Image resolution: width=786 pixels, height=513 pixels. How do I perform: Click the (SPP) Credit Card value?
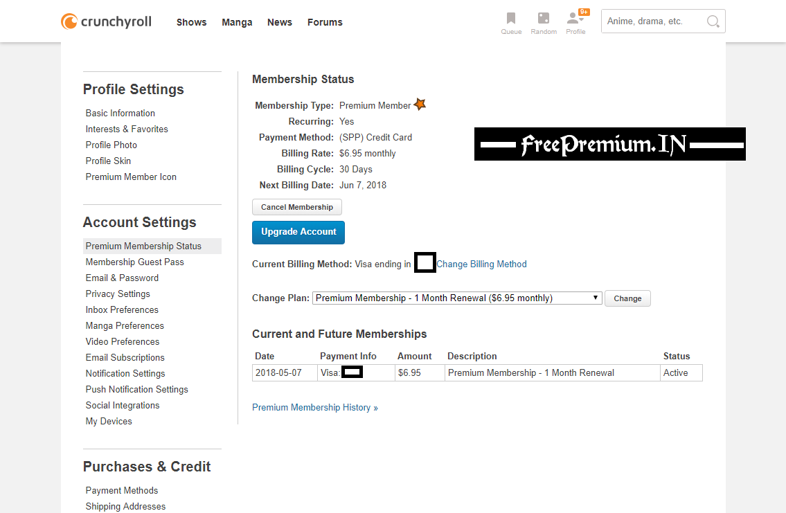(x=375, y=137)
